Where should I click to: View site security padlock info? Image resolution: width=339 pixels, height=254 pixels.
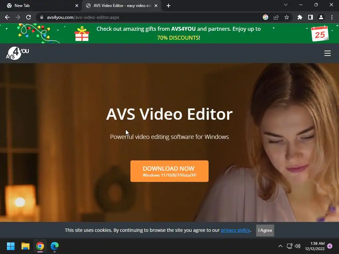[x=42, y=17]
